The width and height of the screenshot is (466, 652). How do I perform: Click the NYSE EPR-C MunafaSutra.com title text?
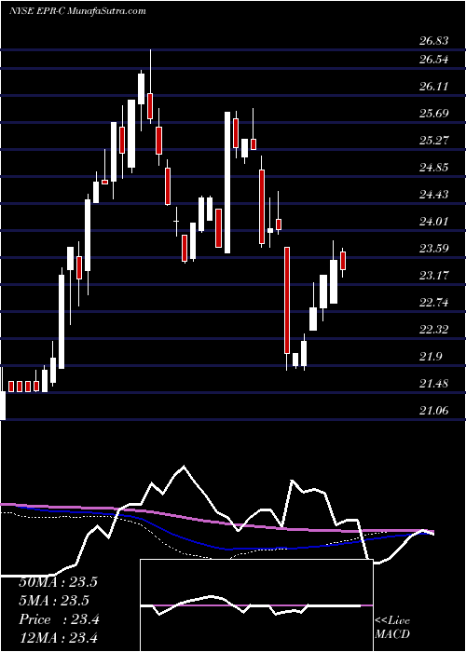pyautogui.click(x=77, y=11)
